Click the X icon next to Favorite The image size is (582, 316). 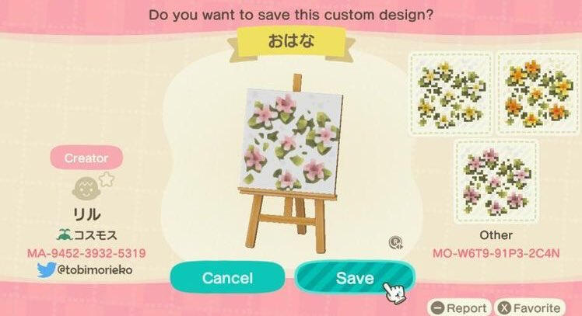point(504,307)
